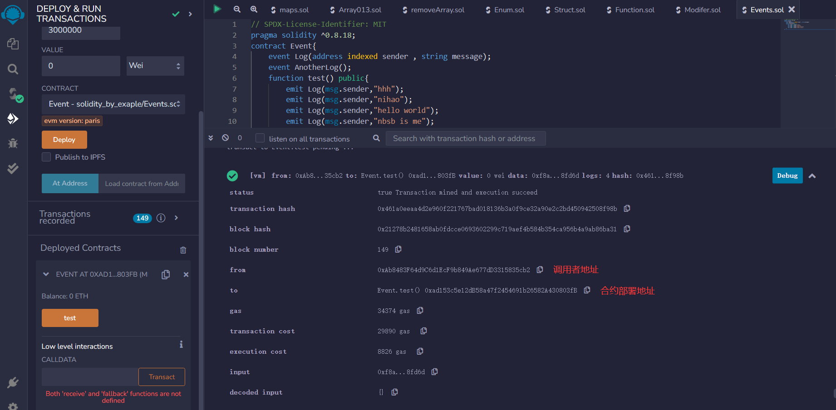This screenshot has width=836, height=410.
Task: Click the zoom in magnifier icon
Action: [254, 9]
